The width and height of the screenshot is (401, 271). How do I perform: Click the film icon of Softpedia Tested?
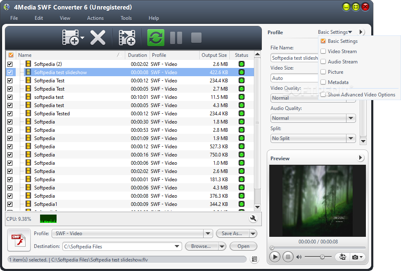pos(28,113)
